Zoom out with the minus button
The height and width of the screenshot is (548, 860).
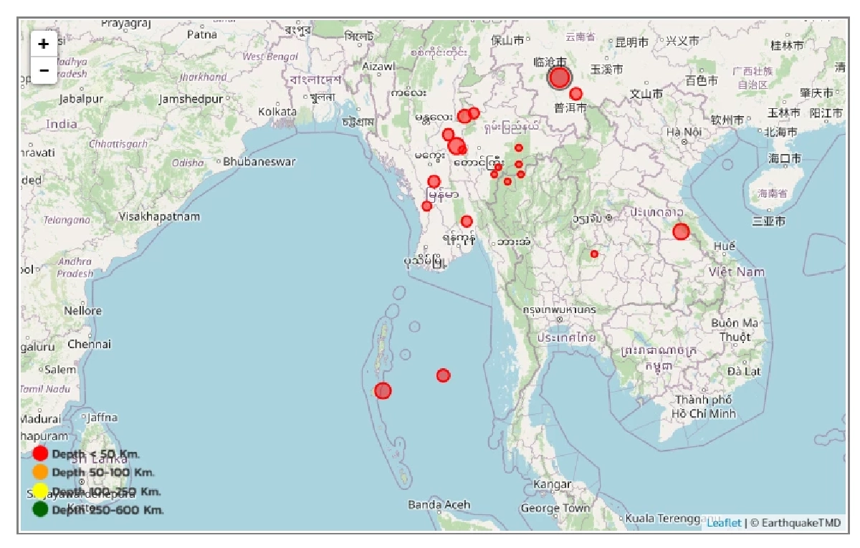[44, 70]
